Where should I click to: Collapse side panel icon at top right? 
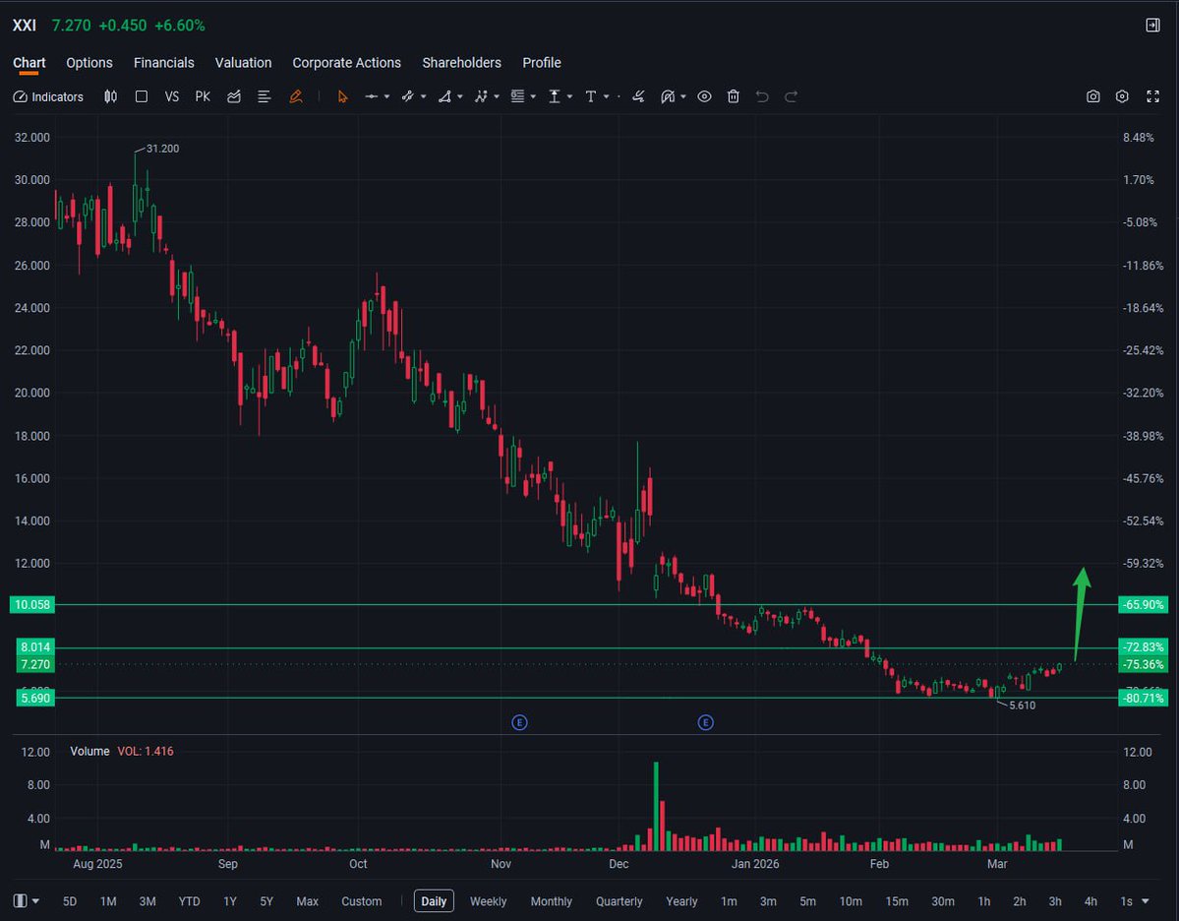point(1152,26)
